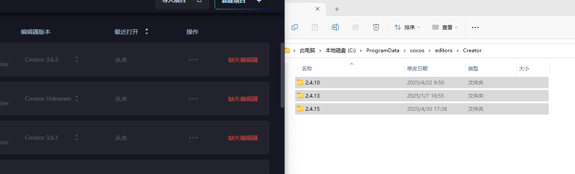Click the Rename icon in Explorer toolbar

tap(335, 27)
